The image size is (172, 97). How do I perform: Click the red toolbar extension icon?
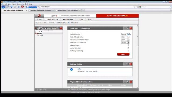(x=22, y=7)
